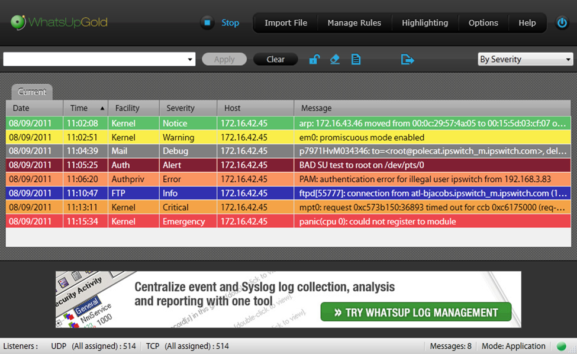Select the Critical severity cell
This screenshot has height=354, width=577.
click(188, 207)
